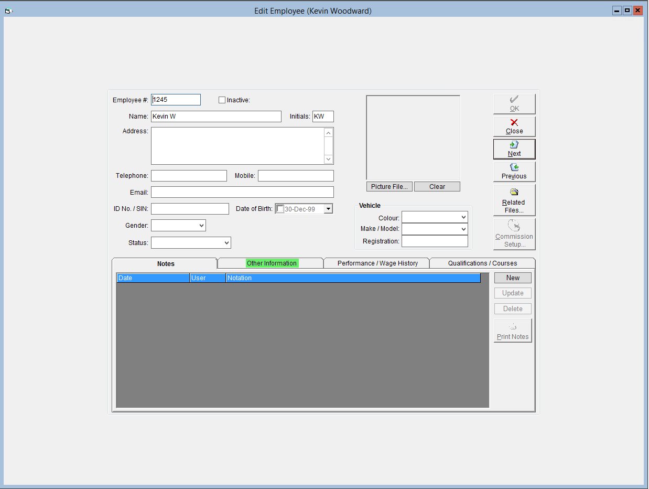Open the Make / Model dropdown
The height and width of the screenshot is (489, 649).
coord(463,229)
